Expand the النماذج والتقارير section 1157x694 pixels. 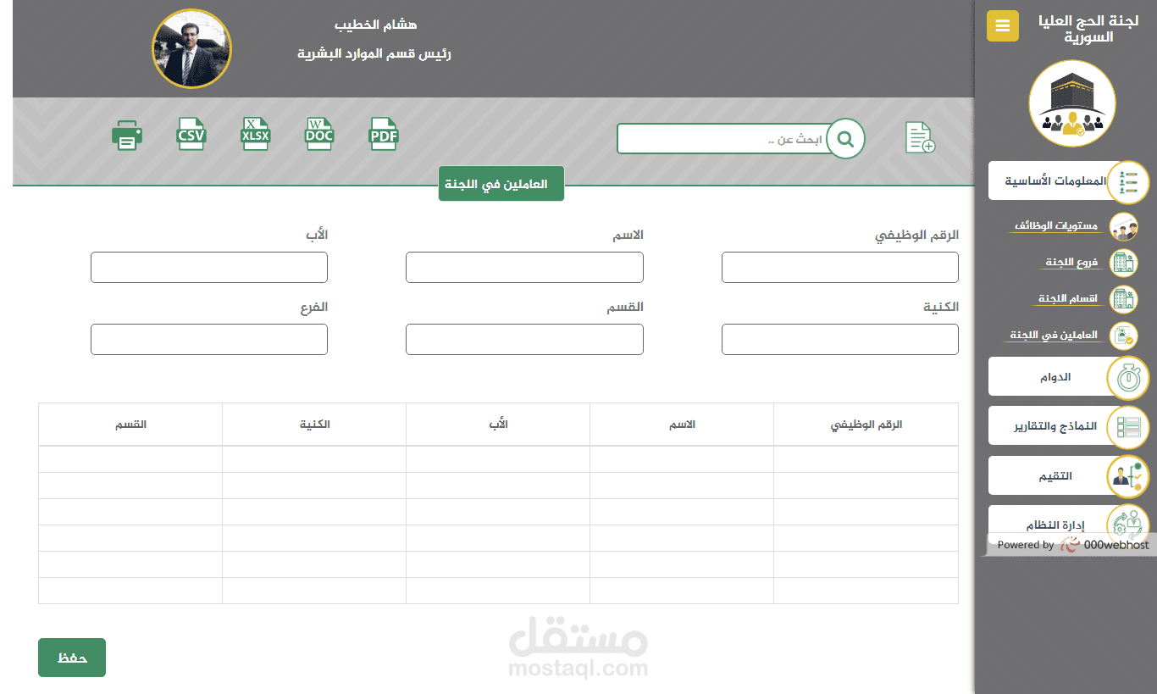1055,425
